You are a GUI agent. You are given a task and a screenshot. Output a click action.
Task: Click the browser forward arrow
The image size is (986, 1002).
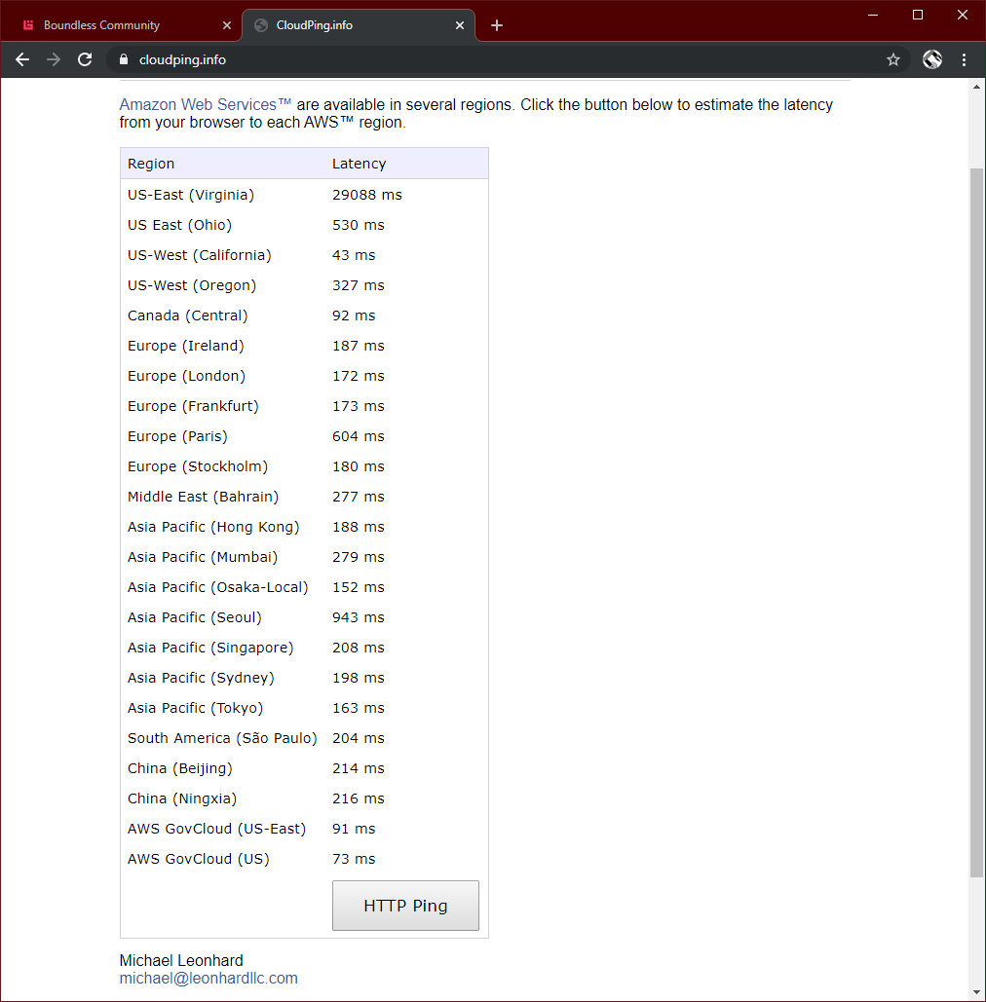54,59
